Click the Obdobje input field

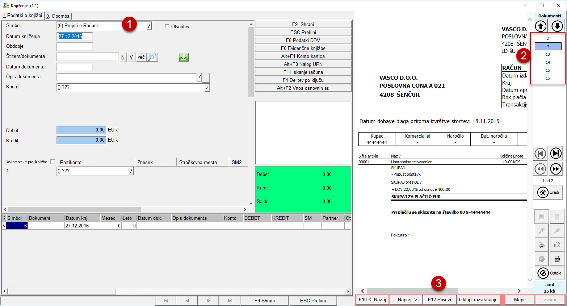pos(75,46)
